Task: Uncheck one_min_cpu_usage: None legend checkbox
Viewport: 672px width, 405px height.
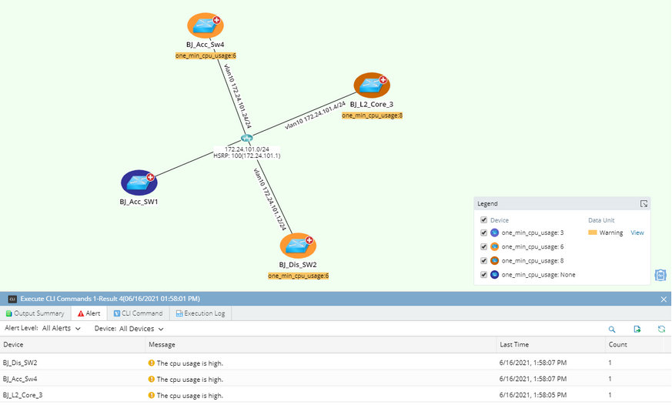Action: (484, 275)
